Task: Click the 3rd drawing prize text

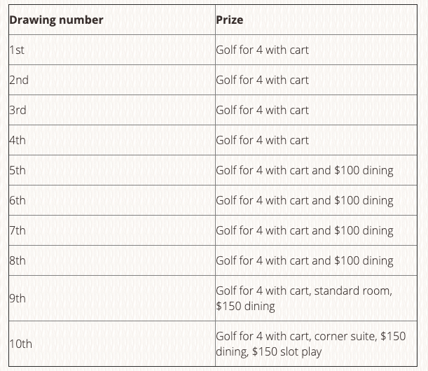Action: tap(262, 110)
